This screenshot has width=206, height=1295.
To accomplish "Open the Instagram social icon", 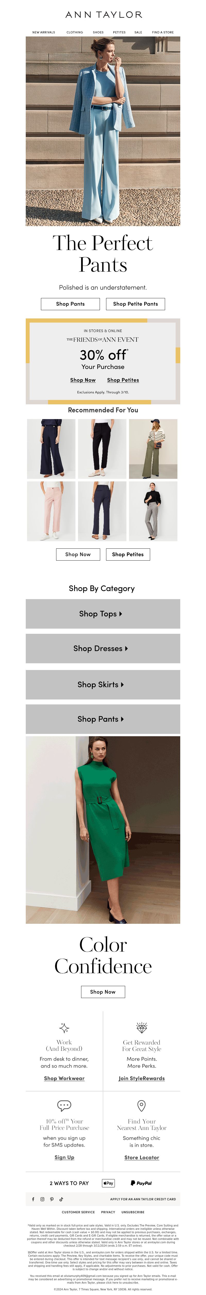I will point(42,1199).
